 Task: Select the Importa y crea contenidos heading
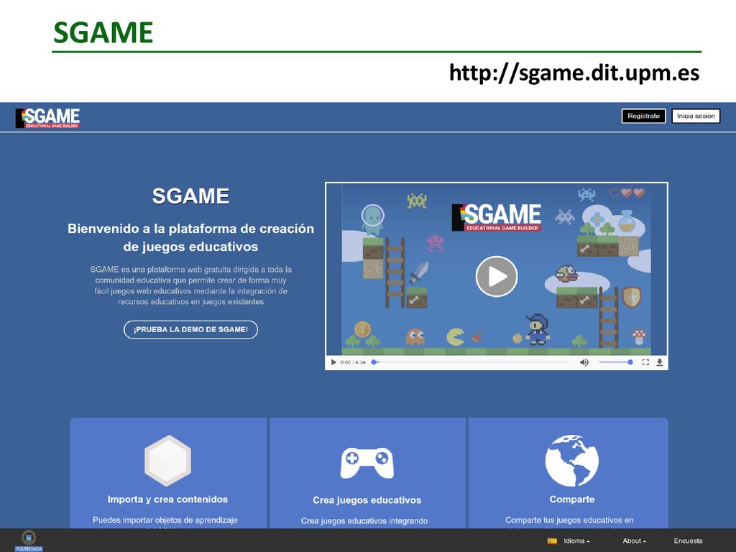pos(167,500)
